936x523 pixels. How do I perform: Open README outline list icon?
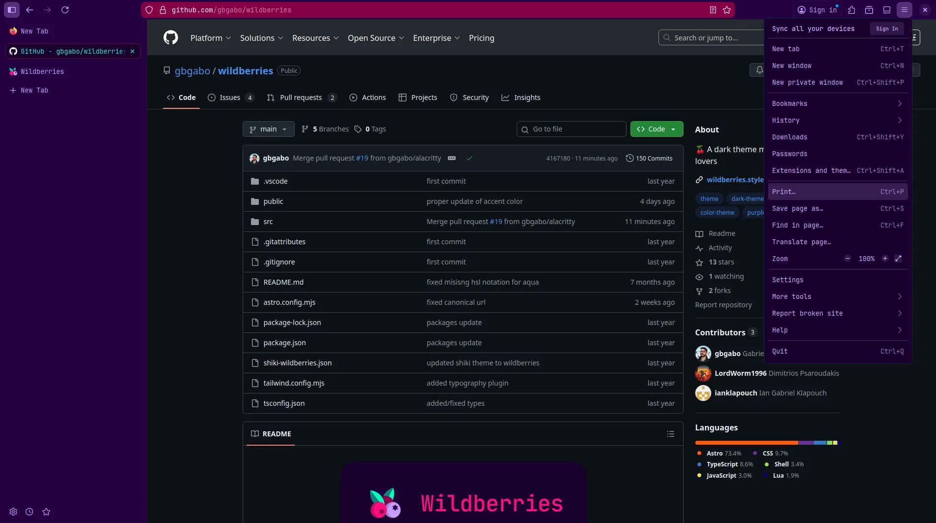click(x=670, y=434)
